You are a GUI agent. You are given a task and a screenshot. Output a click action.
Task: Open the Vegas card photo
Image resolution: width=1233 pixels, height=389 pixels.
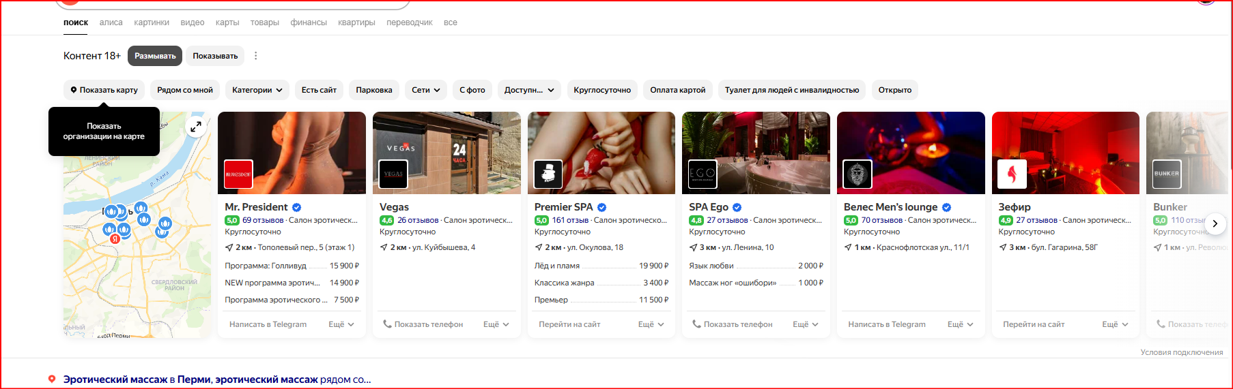click(x=447, y=153)
